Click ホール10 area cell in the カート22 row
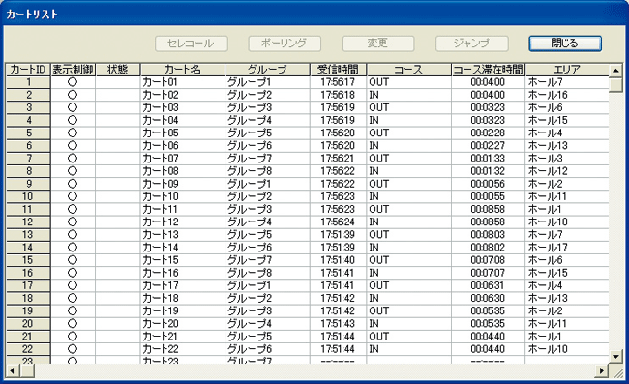Screen dimensions: 629x384 click(567, 349)
